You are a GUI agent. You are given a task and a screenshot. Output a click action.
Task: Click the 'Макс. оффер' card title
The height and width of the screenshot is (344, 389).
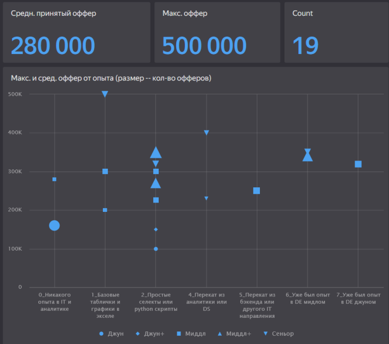pos(185,13)
